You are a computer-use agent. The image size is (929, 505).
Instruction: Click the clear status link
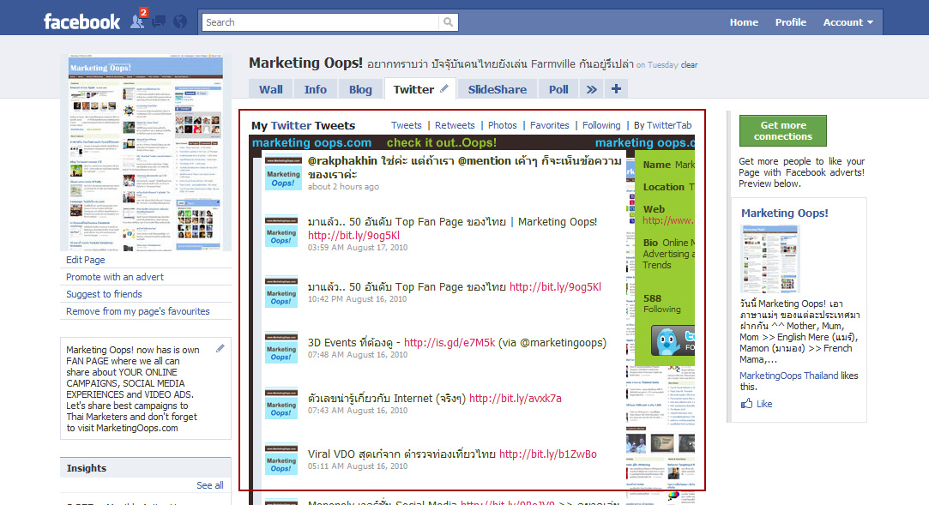click(x=689, y=65)
